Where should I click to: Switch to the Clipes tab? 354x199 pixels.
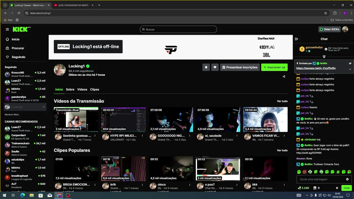point(95,90)
